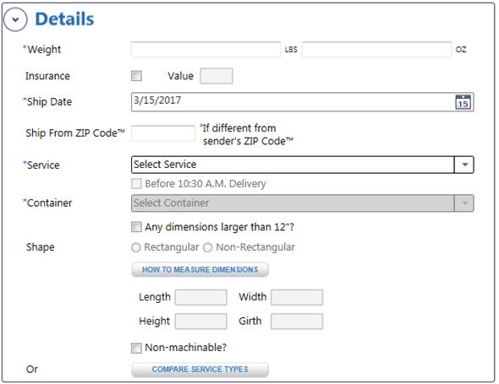This screenshot has height=384, width=499.
Task: Enable Any dimensions larger than 12" checkbox
Action: point(136,227)
